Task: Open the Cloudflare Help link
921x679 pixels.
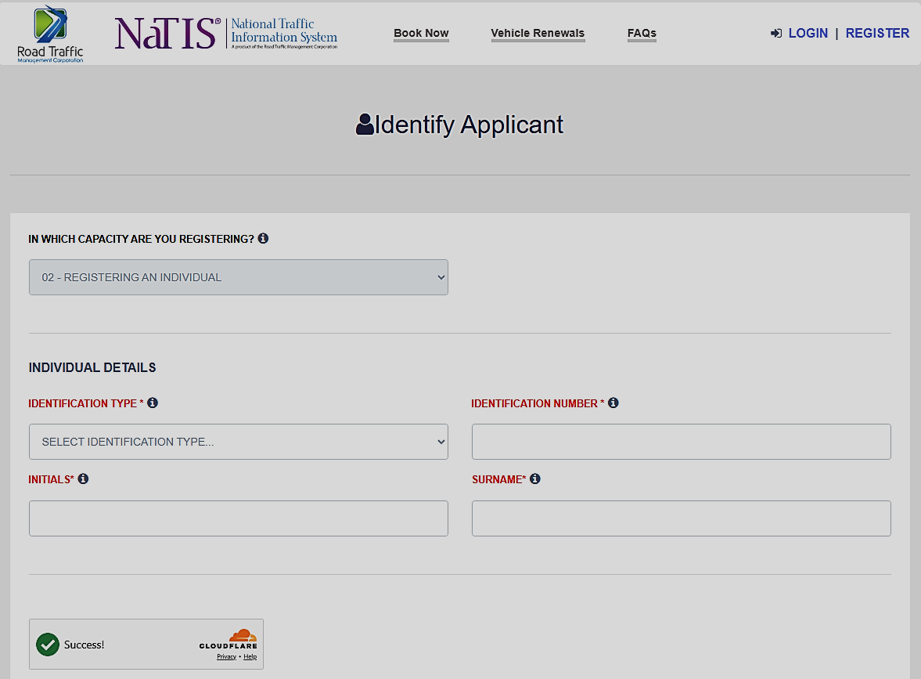Action: (250, 656)
